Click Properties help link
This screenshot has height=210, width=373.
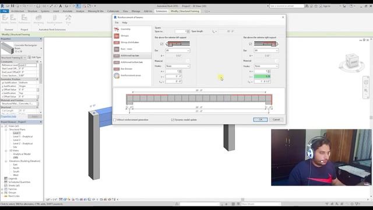[x=8, y=116]
